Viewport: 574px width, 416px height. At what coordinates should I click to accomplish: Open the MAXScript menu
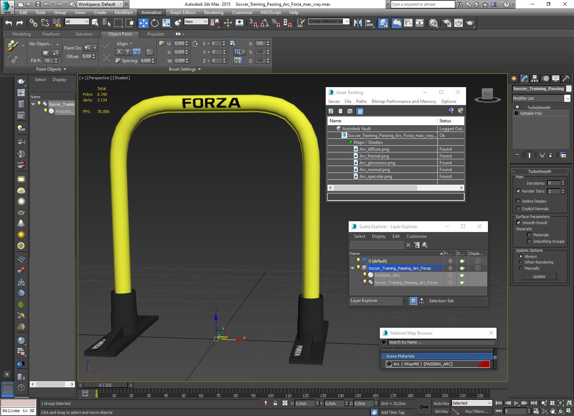[x=270, y=13]
